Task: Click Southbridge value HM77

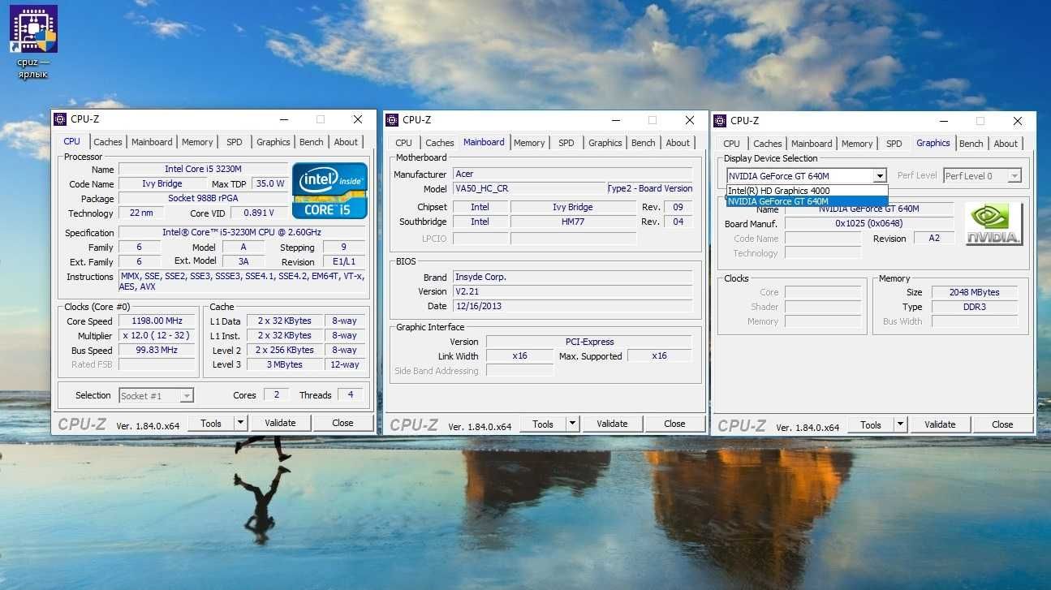Action: [x=573, y=222]
